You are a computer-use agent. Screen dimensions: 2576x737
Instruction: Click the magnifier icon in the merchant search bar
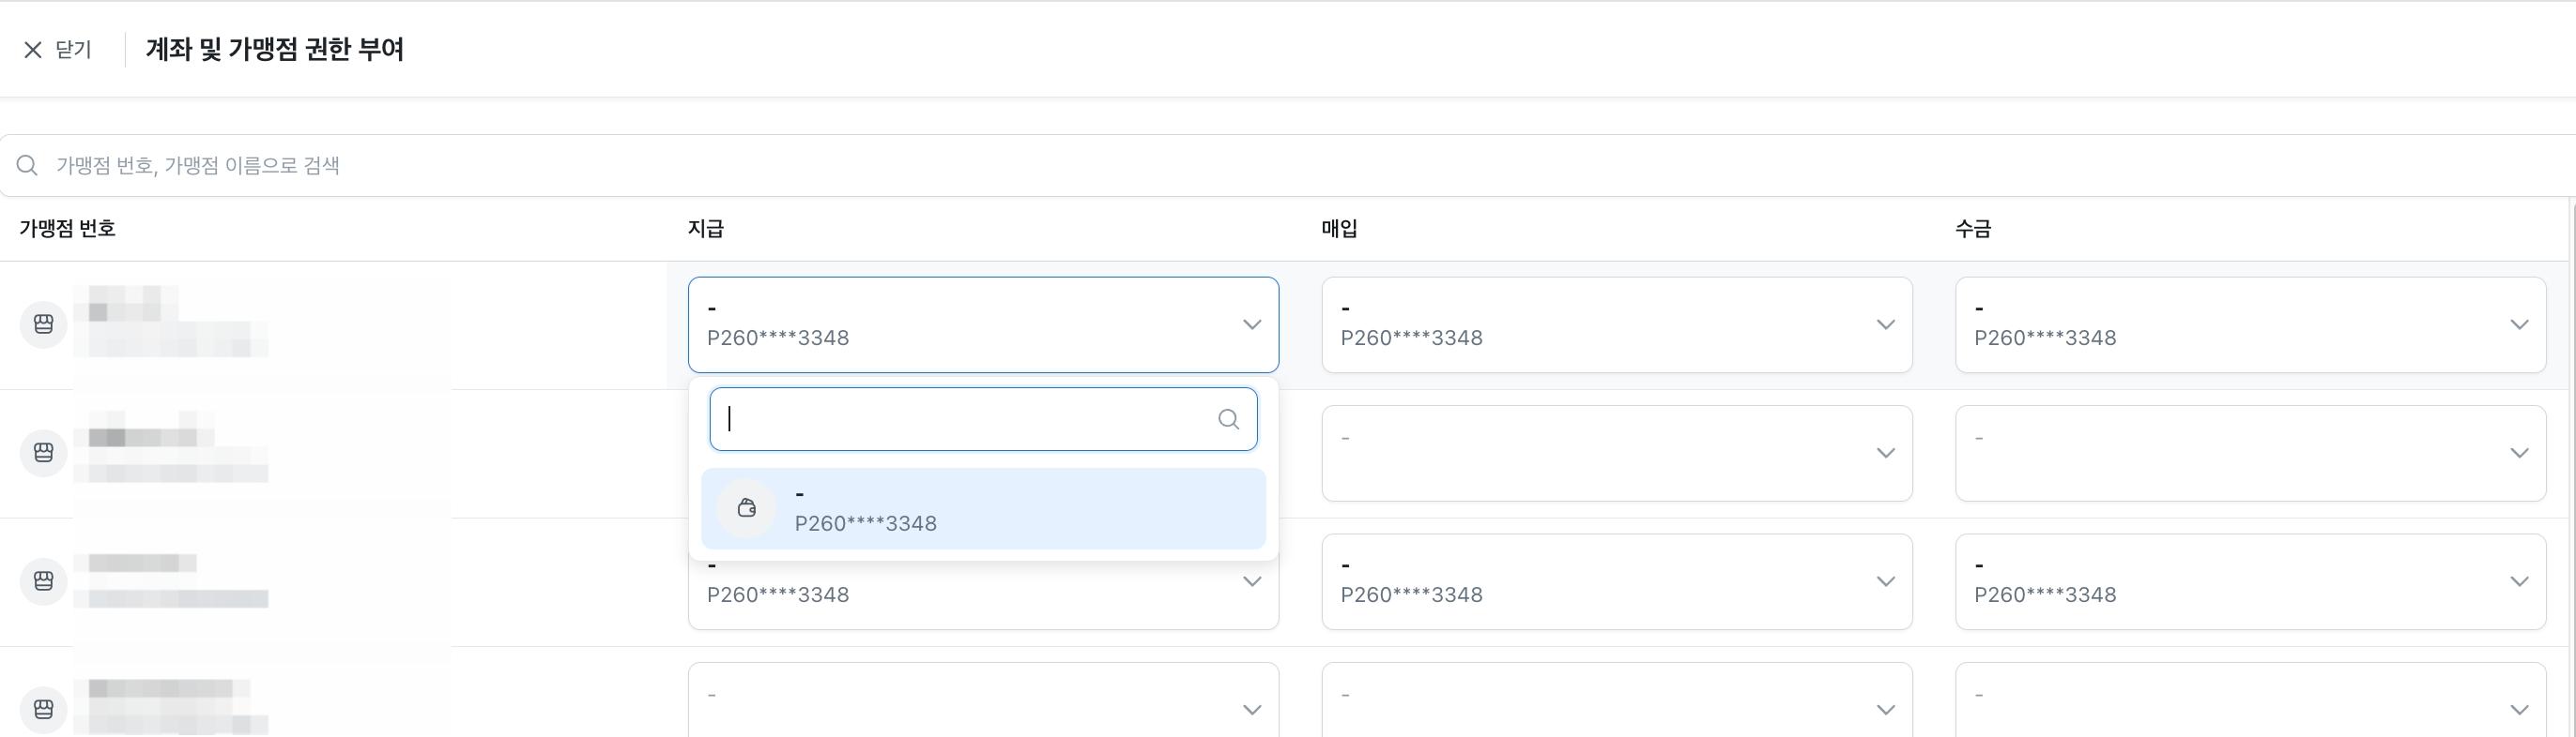point(28,165)
